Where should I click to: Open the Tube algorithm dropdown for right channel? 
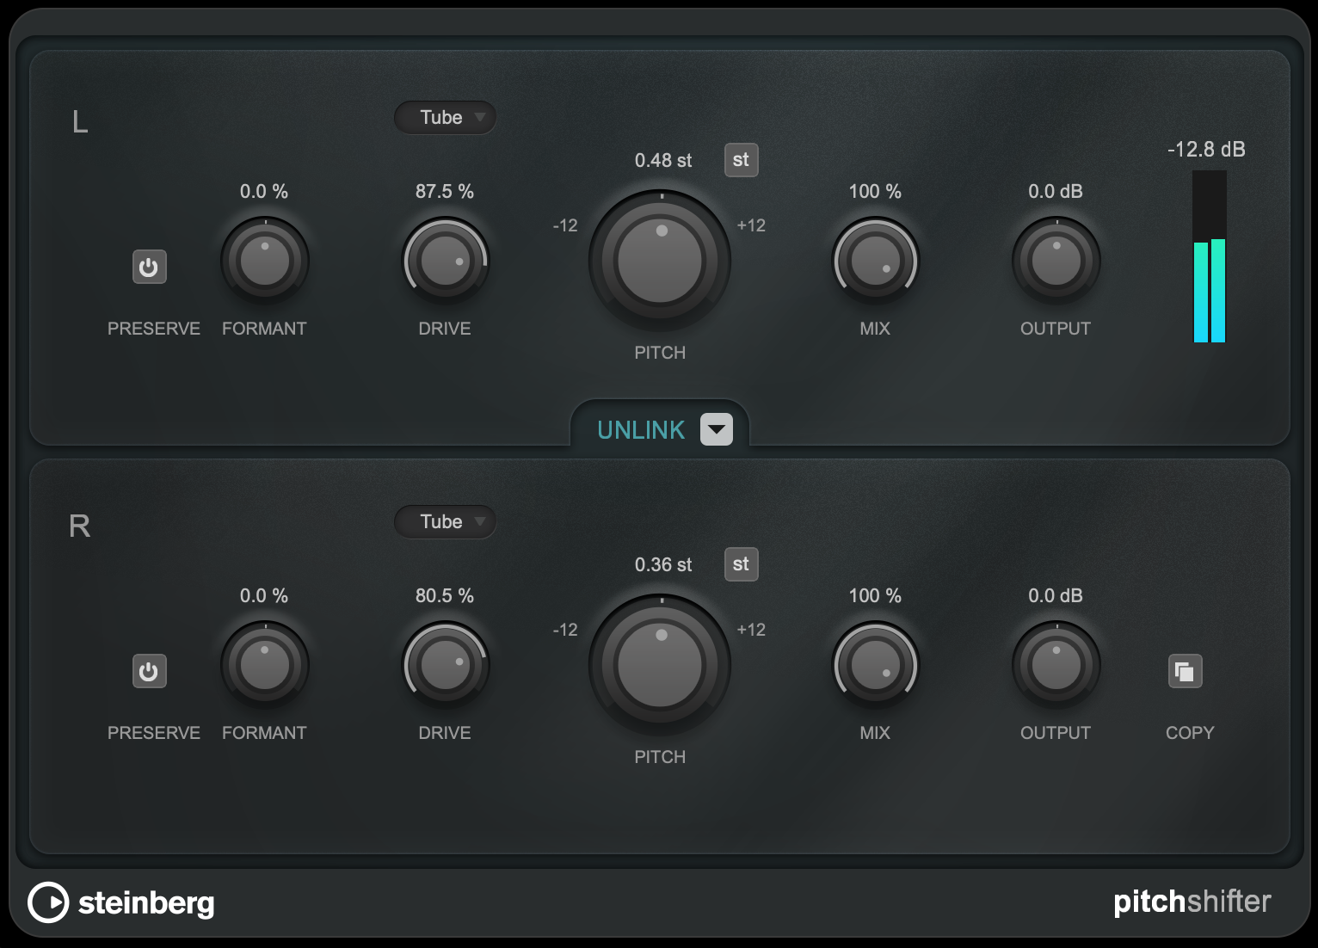tap(445, 521)
